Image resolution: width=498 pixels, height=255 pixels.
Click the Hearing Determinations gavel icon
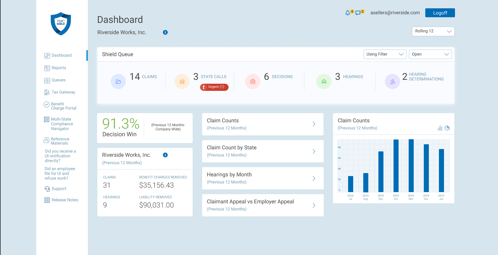point(392,81)
